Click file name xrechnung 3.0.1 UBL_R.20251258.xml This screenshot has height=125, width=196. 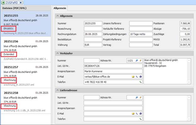coord(25,111)
